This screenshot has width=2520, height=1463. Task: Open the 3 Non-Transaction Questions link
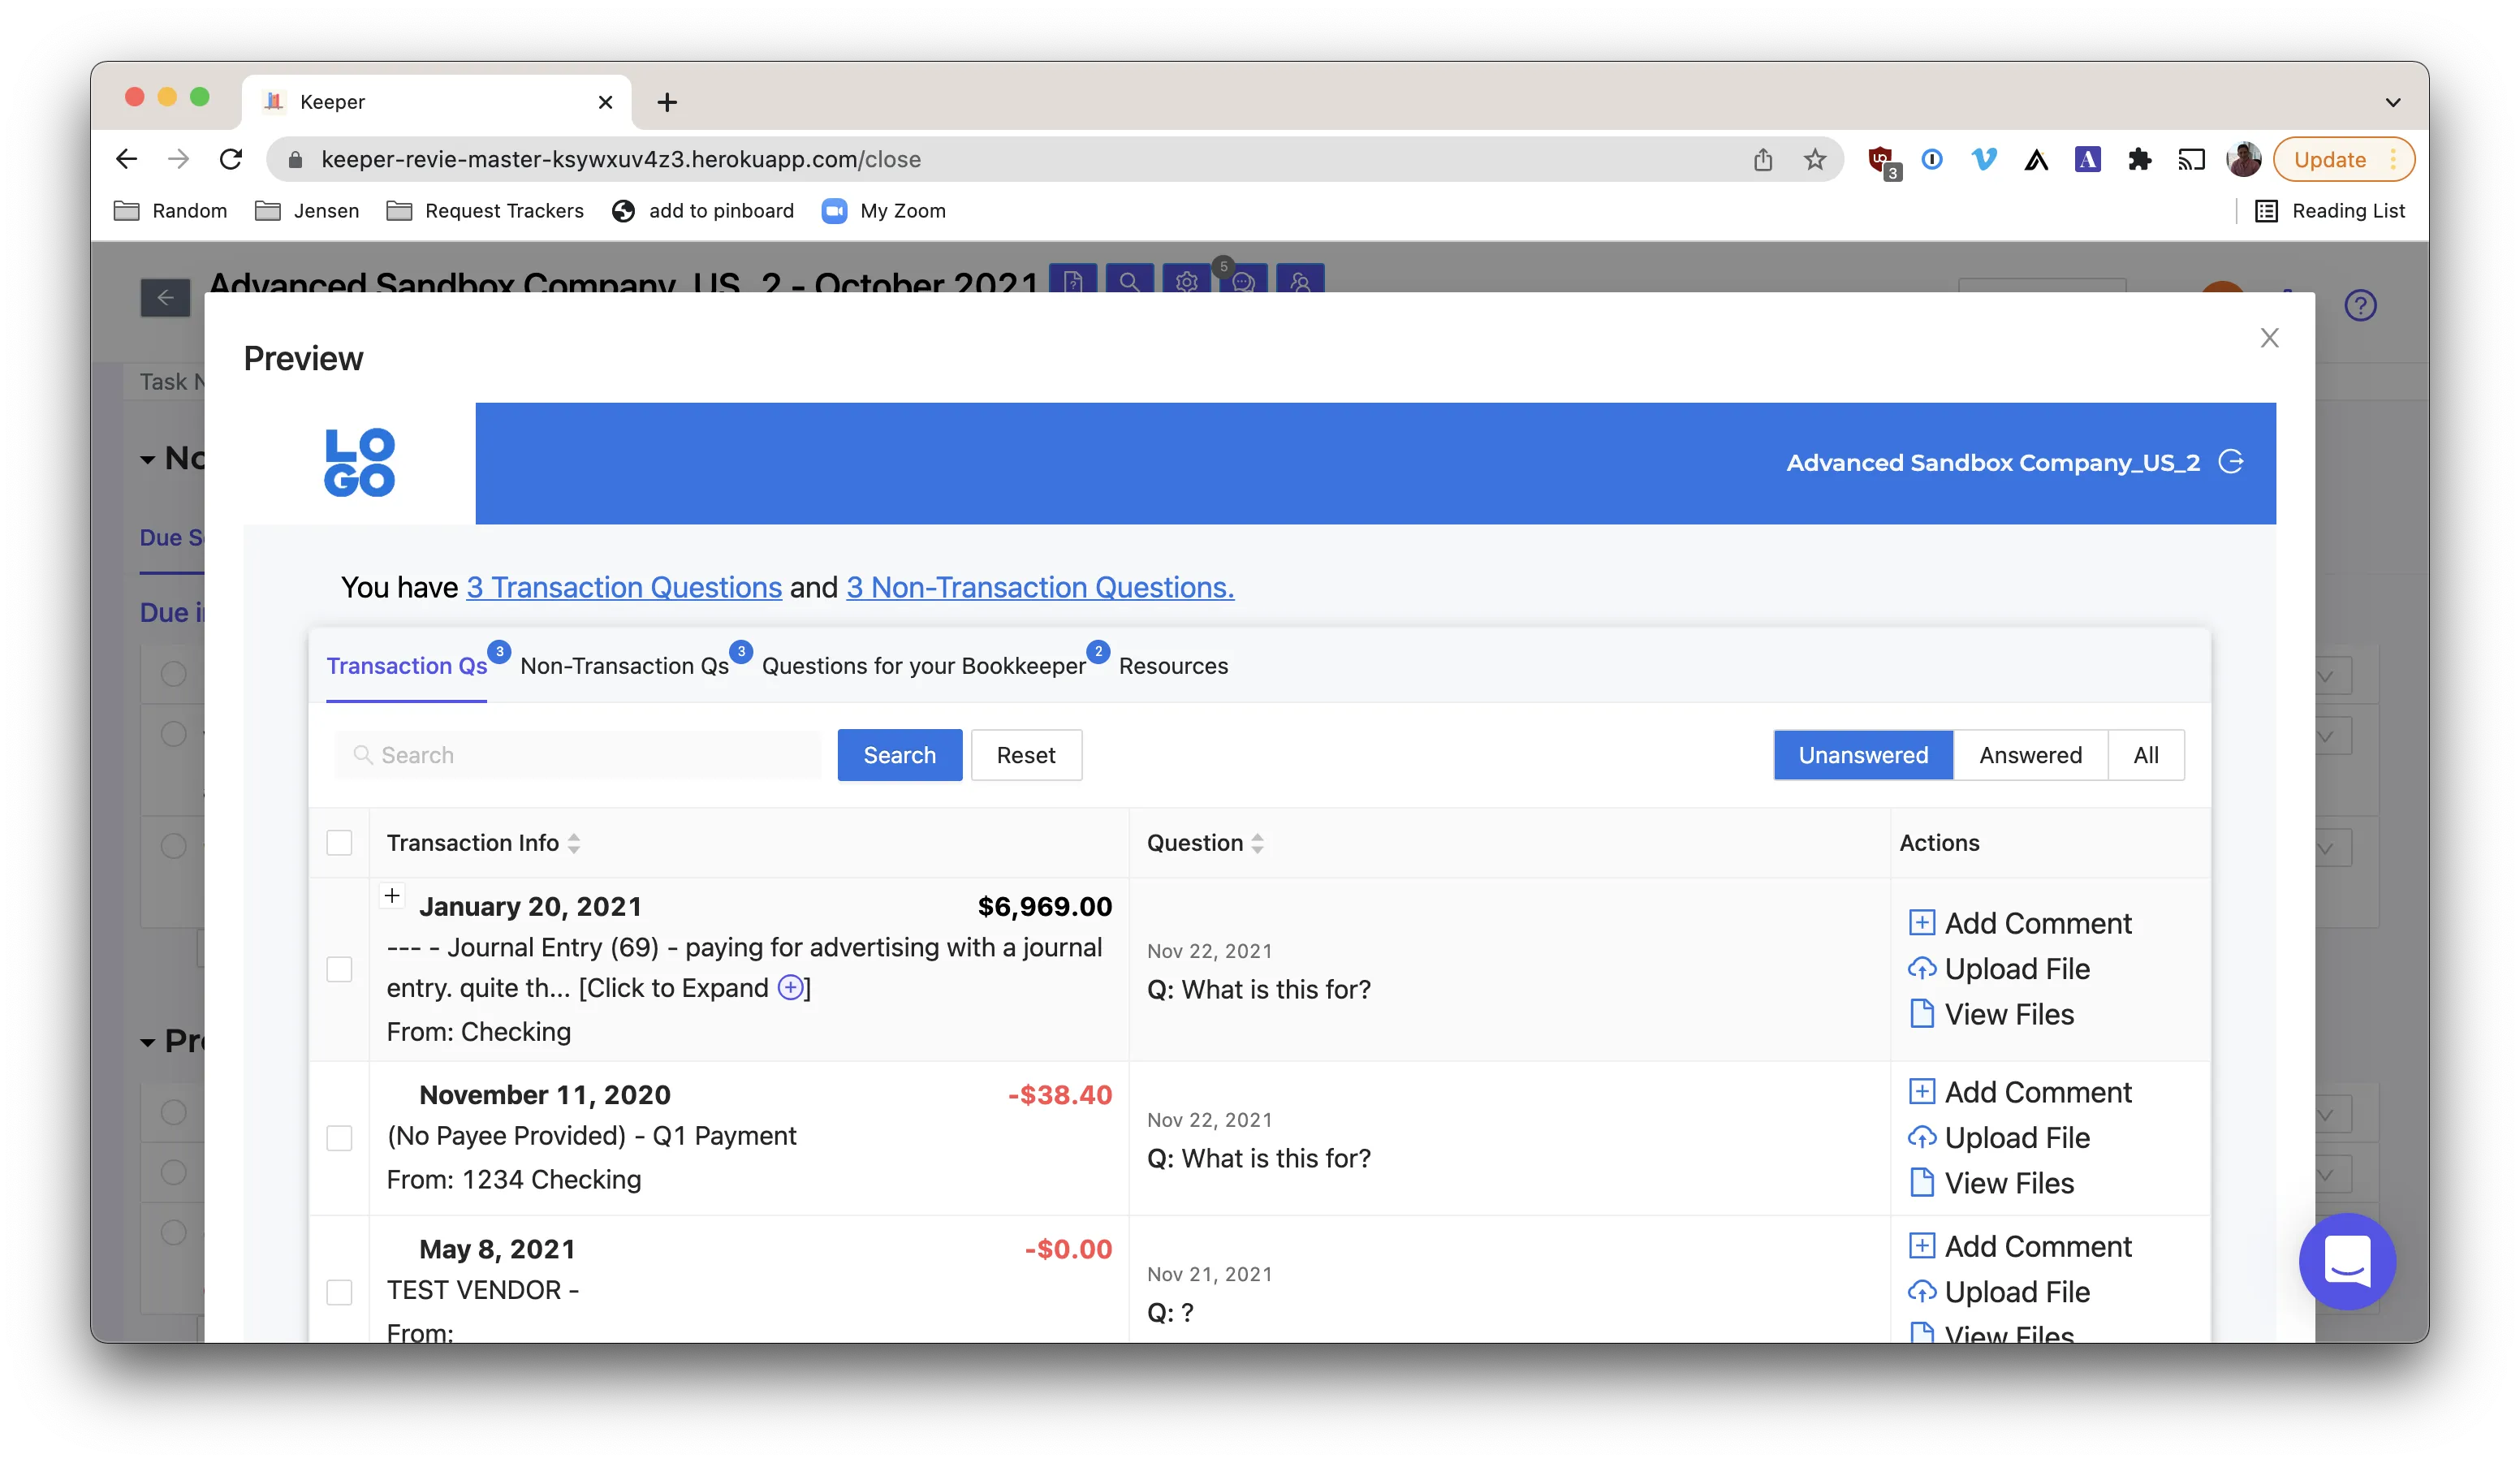point(1040,587)
